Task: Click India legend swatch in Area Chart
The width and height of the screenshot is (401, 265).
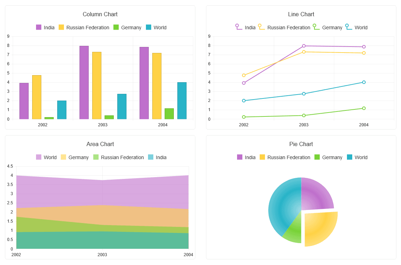Action: (x=151, y=157)
